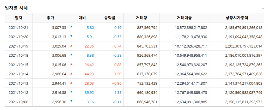
Task: Select date 2021/10/18
Action: click(x=18, y=56)
